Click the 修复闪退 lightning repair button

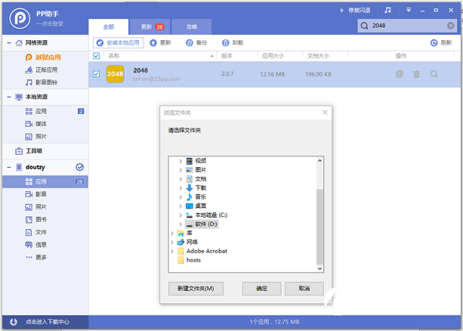pos(355,11)
